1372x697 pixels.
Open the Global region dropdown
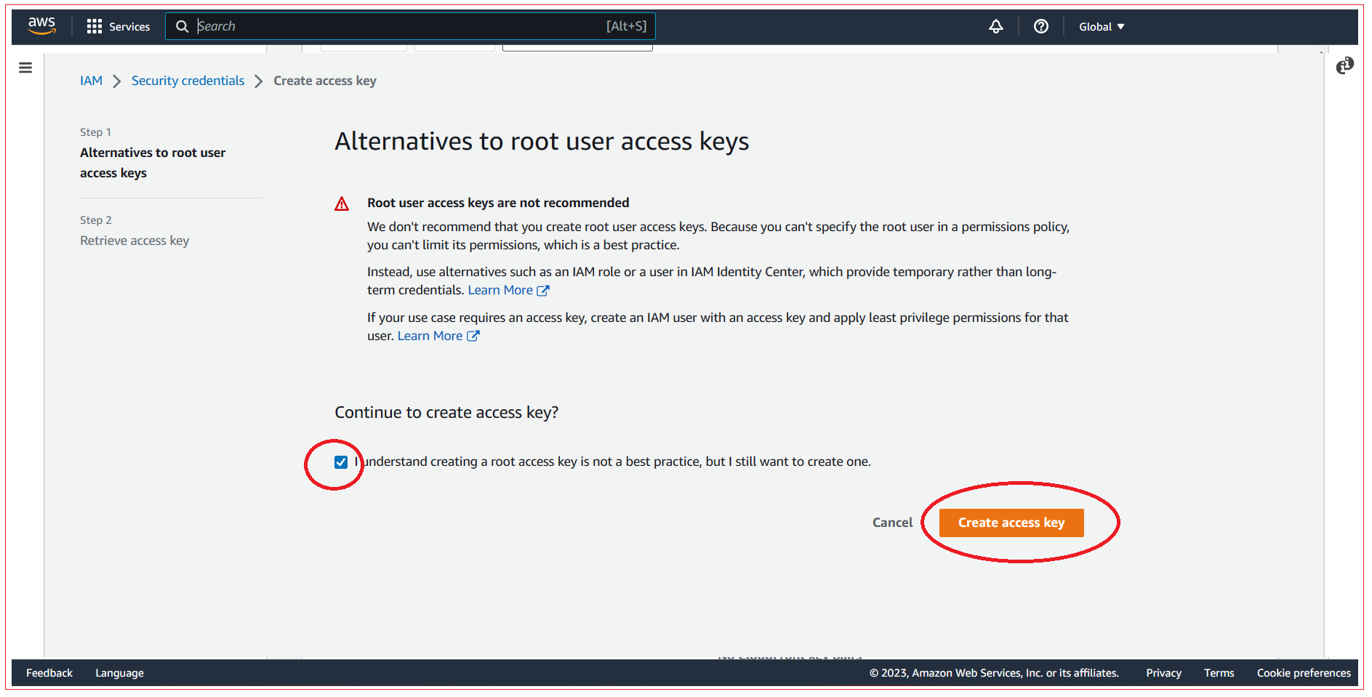pos(1102,27)
